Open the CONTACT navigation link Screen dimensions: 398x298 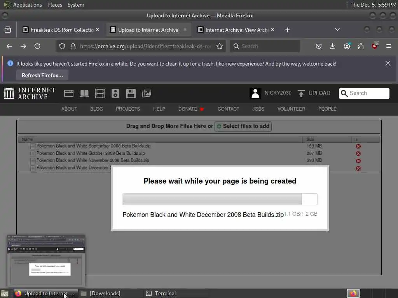(x=228, y=109)
